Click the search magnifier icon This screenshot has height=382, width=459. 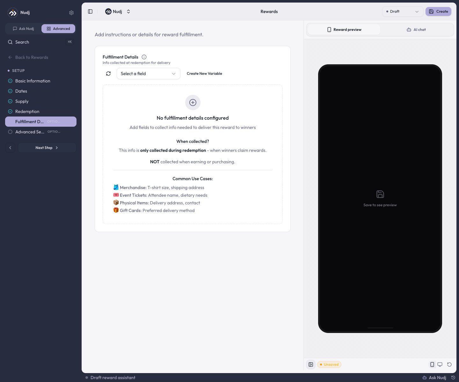point(10,42)
